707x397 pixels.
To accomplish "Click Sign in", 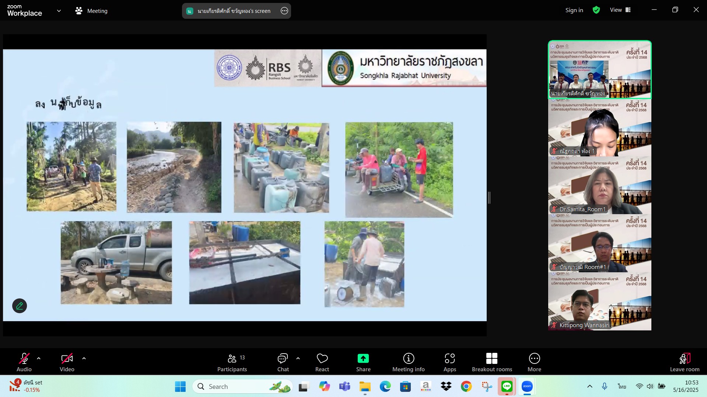I will coord(574,10).
